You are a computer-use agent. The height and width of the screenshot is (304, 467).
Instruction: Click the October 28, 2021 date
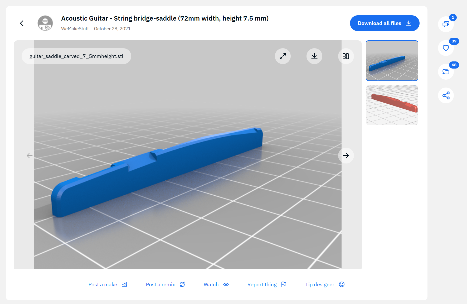click(112, 29)
